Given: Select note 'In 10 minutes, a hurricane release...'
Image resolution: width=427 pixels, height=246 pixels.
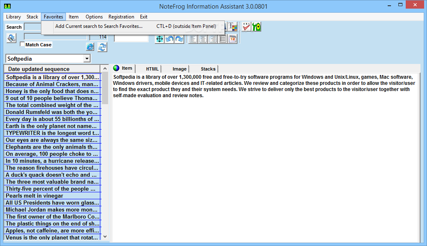Looking at the screenshot, I should tap(52, 161).
